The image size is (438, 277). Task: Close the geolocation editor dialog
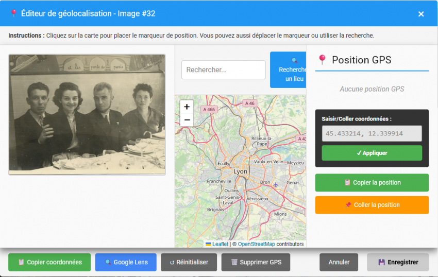421,14
